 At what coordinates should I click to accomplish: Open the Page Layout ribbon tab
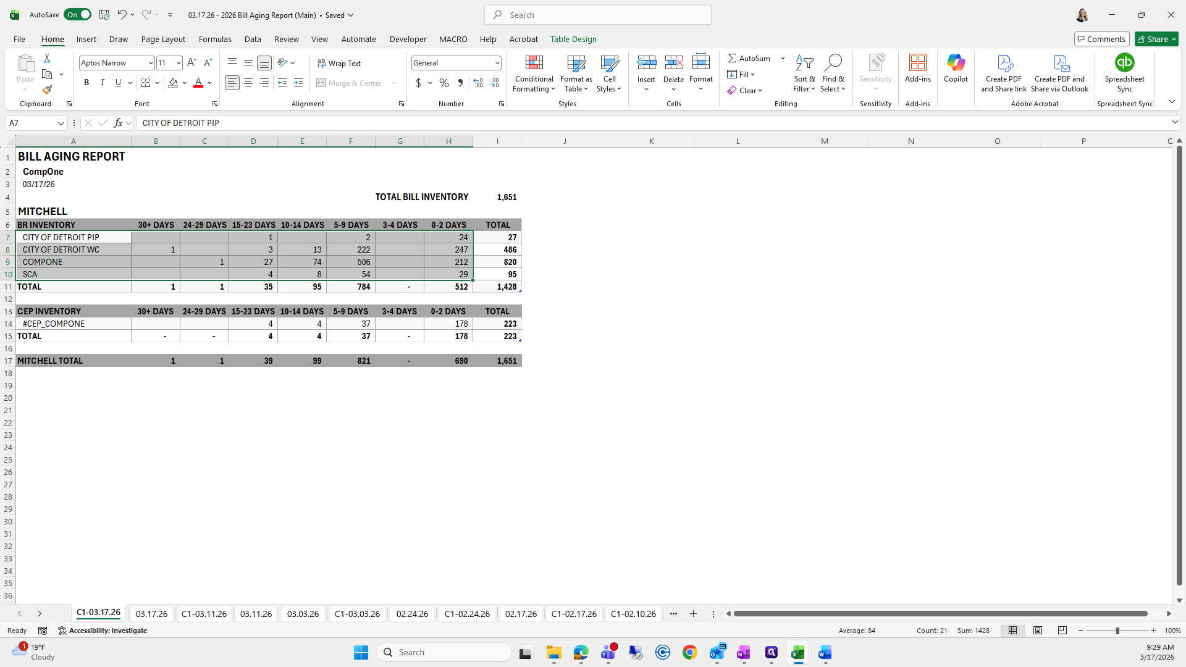(163, 39)
